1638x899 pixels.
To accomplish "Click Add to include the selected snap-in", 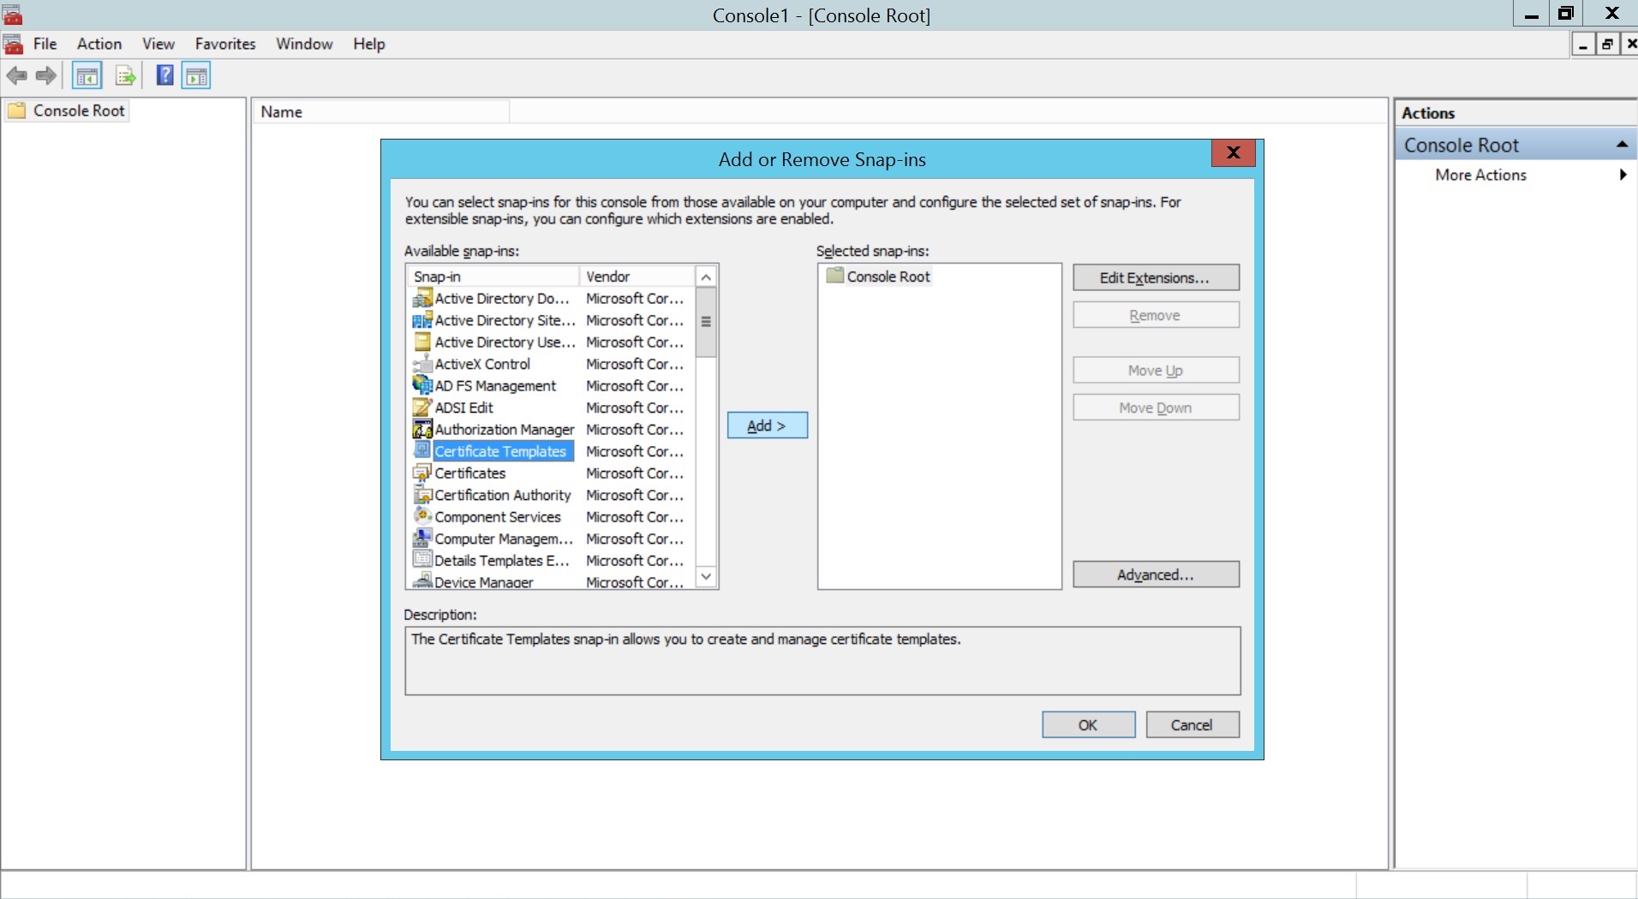I will pos(765,426).
